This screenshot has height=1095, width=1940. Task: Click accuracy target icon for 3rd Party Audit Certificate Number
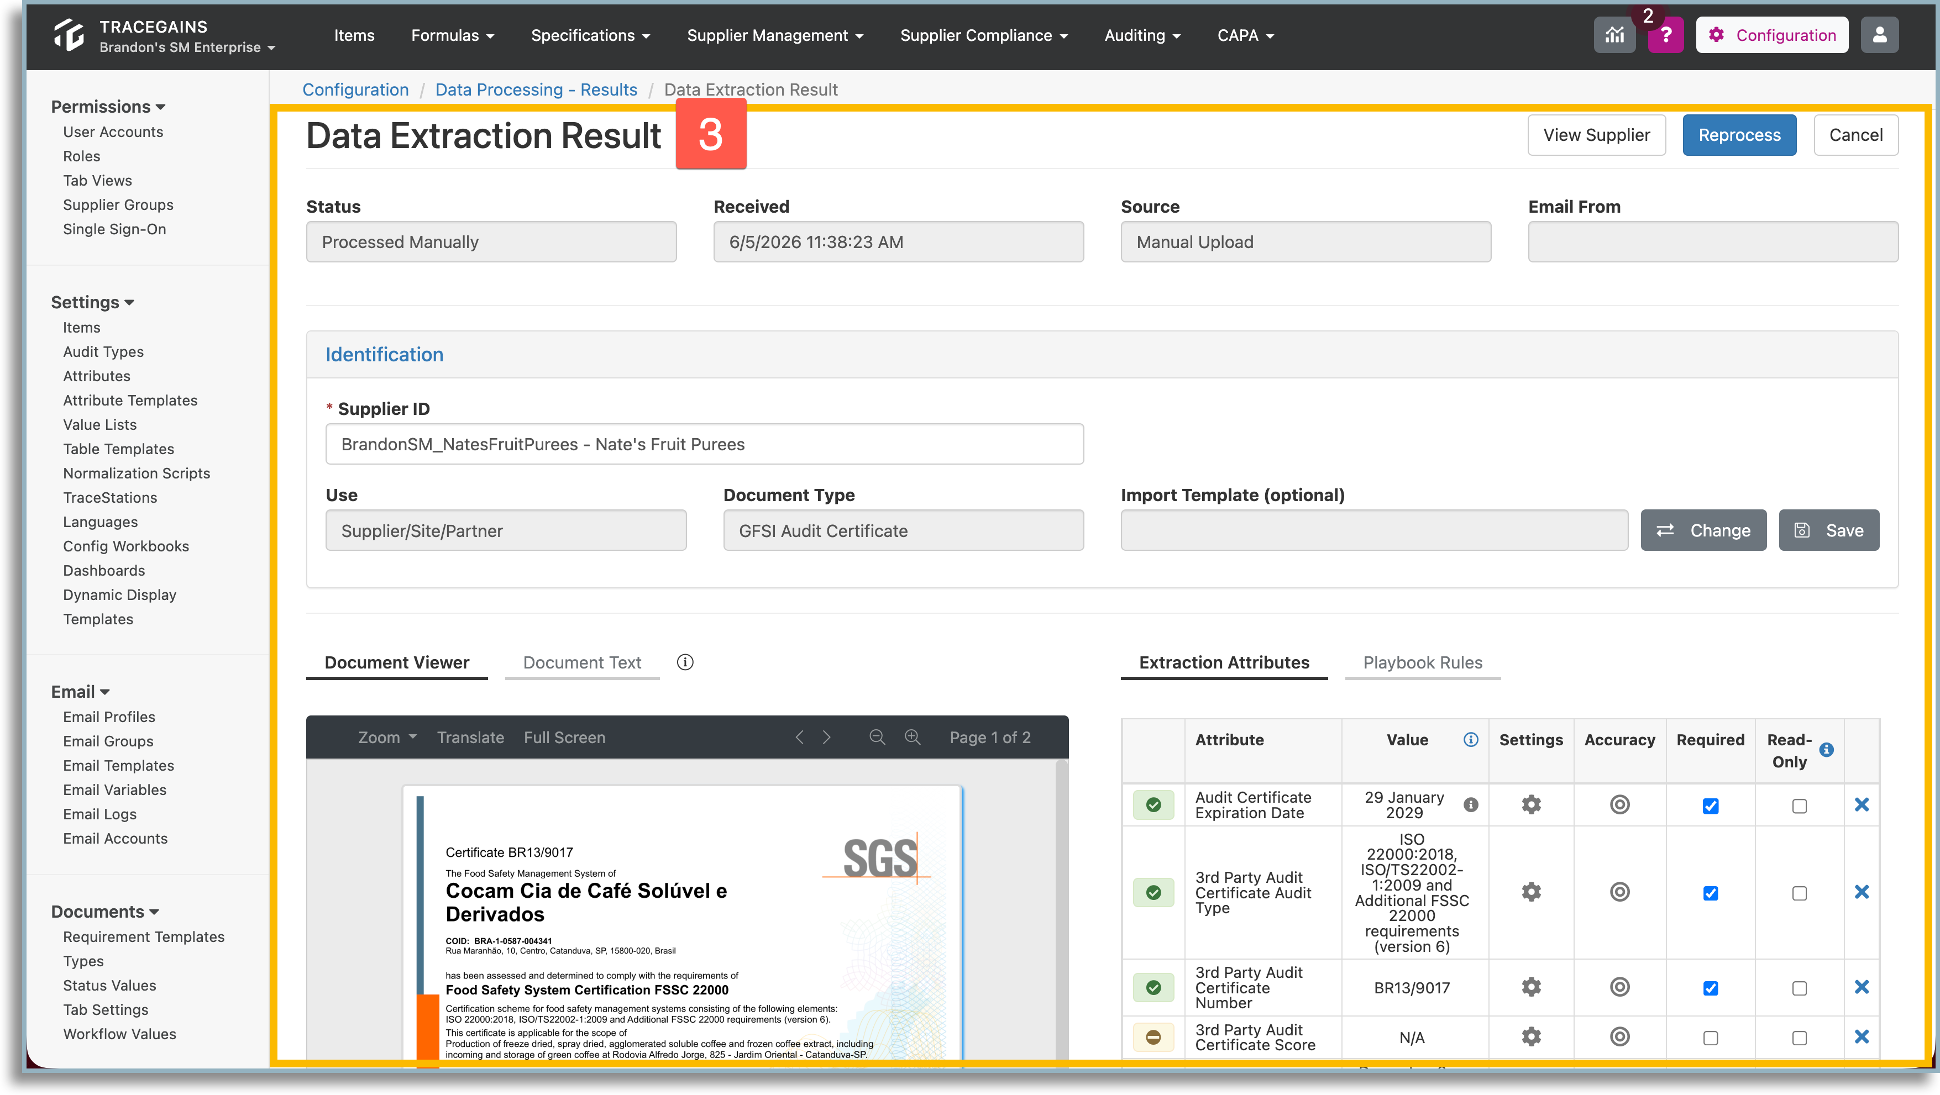point(1619,987)
